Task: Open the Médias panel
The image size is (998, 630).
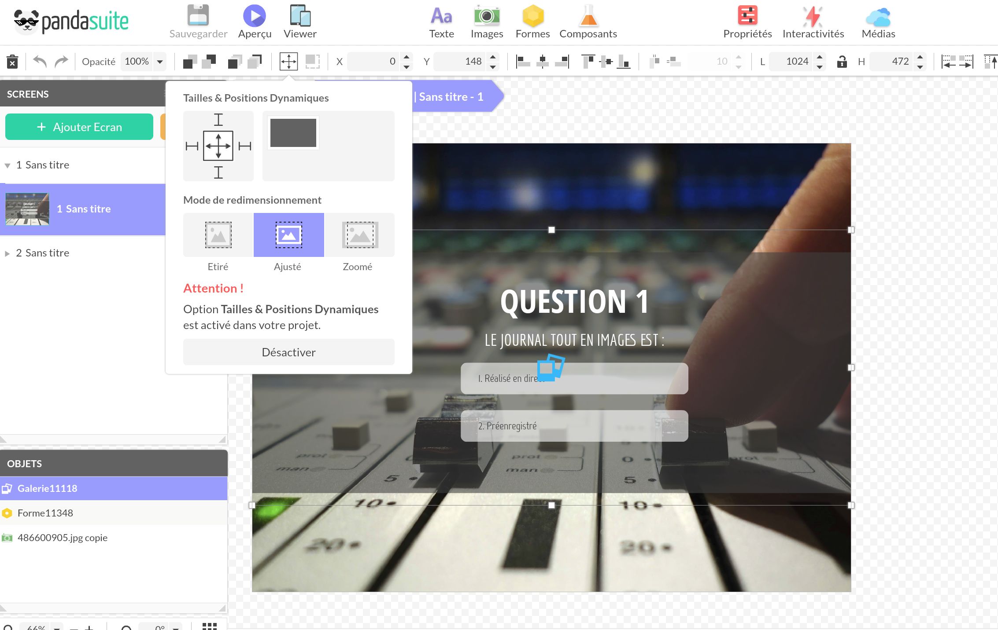Action: pos(878,16)
